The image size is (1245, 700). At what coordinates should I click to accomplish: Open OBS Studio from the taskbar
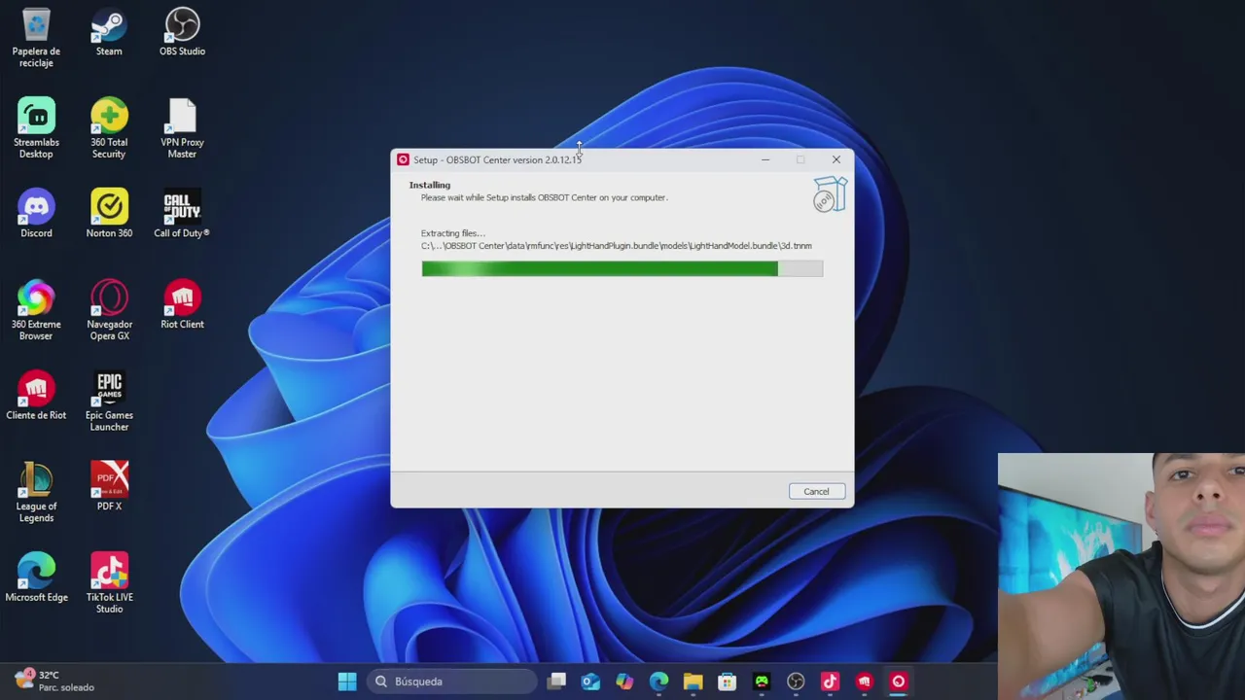point(796,682)
